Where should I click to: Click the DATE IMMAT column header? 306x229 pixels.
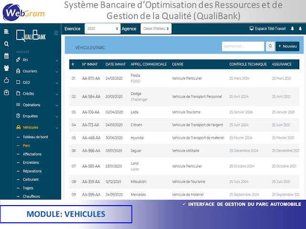pos(116,64)
